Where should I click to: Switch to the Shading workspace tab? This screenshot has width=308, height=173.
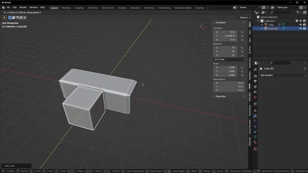(122, 8)
